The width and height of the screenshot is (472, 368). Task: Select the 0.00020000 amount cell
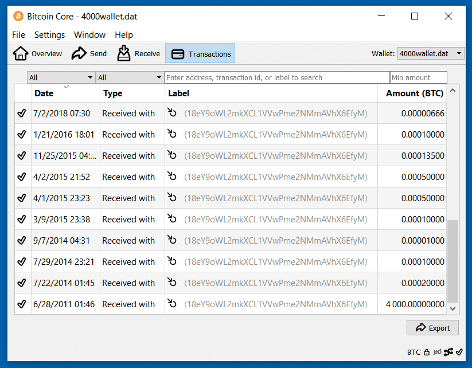(412, 283)
